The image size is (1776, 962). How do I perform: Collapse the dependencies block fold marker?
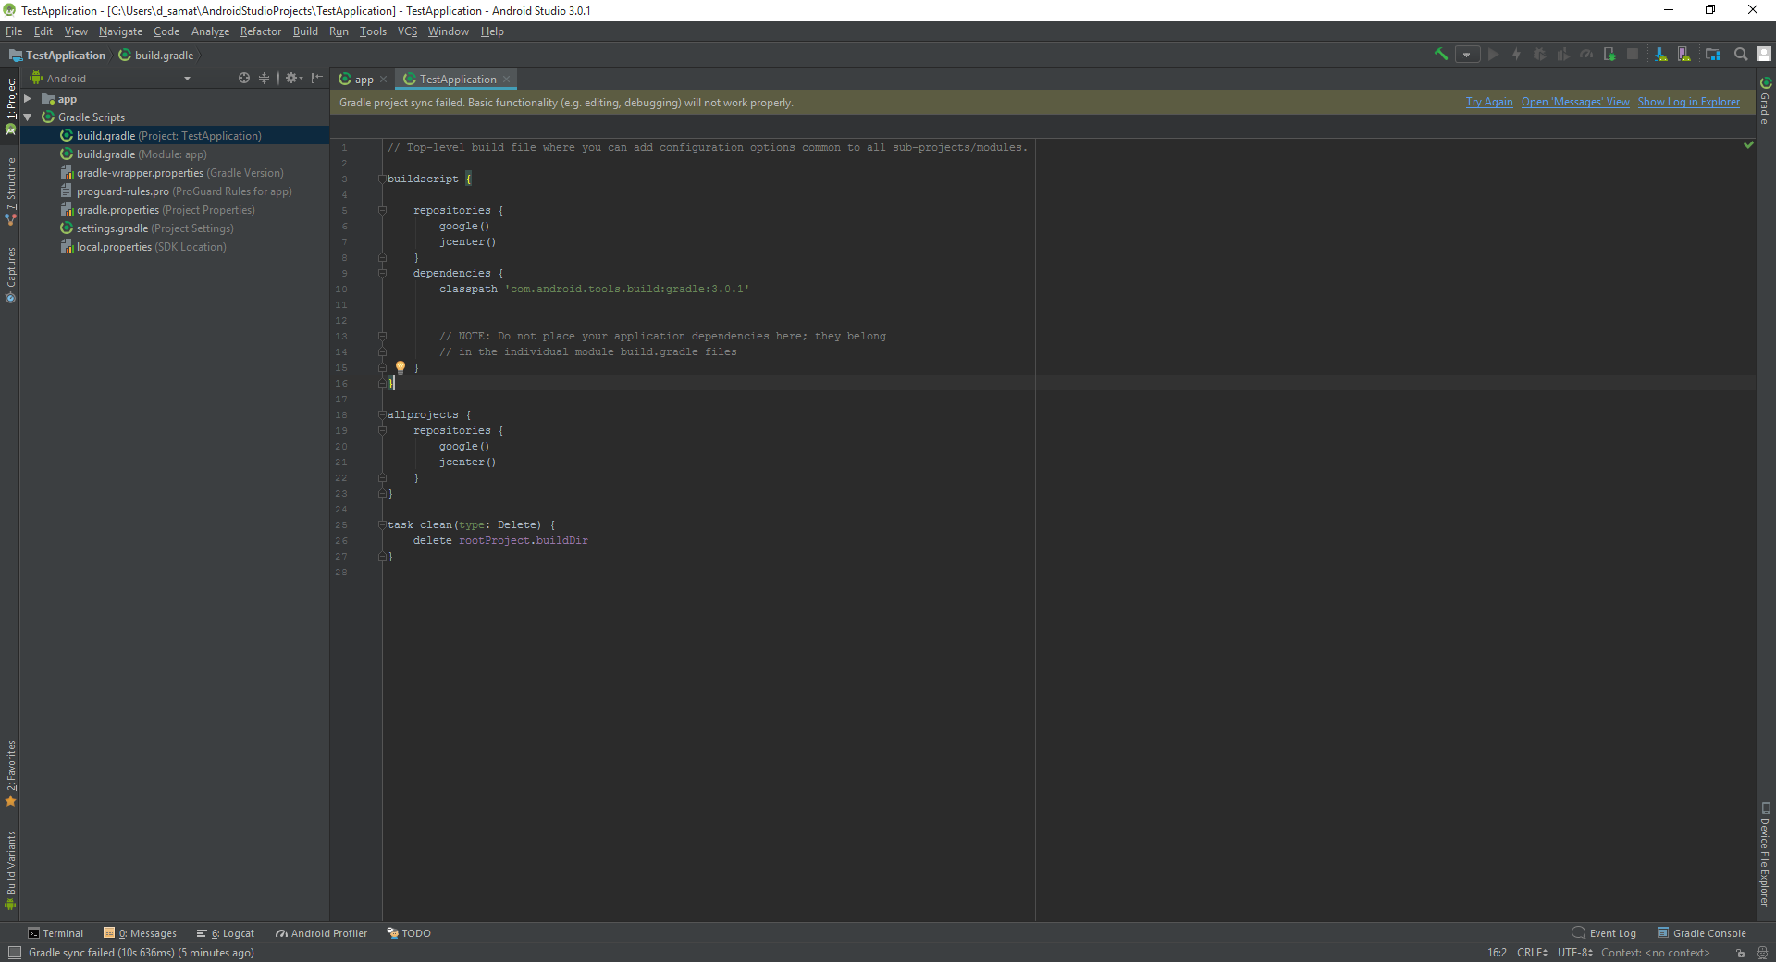tap(382, 274)
